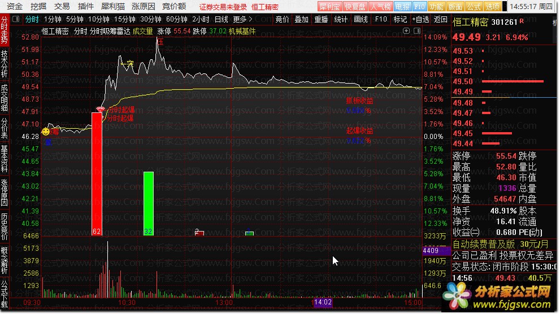Click the 叠加 overlay button
The width and height of the screenshot is (560, 314).
301,19
